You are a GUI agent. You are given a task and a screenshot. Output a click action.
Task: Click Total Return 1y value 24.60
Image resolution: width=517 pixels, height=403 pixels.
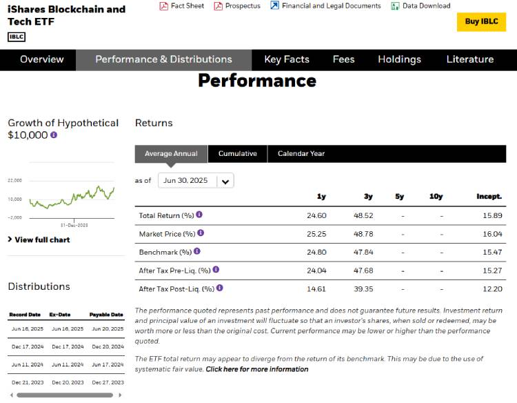click(316, 216)
